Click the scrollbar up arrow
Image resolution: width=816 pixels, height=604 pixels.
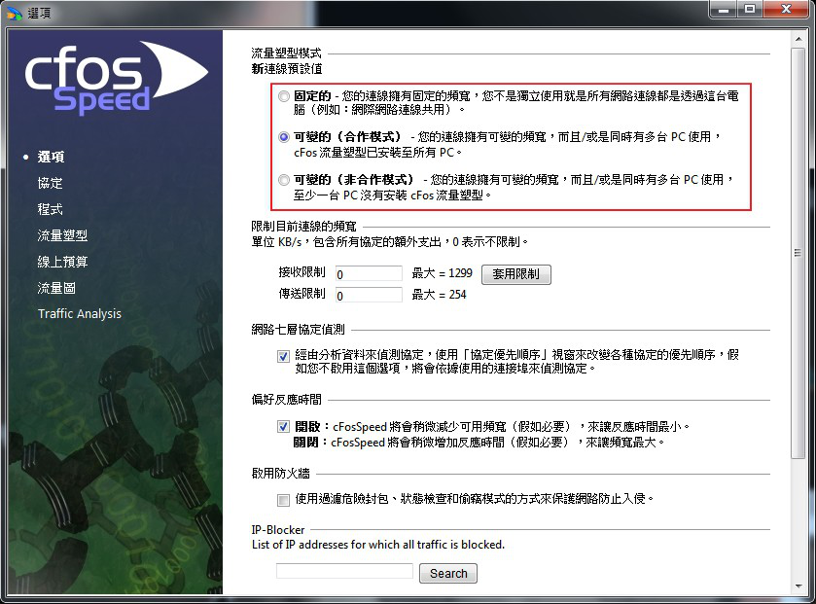click(x=798, y=39)
